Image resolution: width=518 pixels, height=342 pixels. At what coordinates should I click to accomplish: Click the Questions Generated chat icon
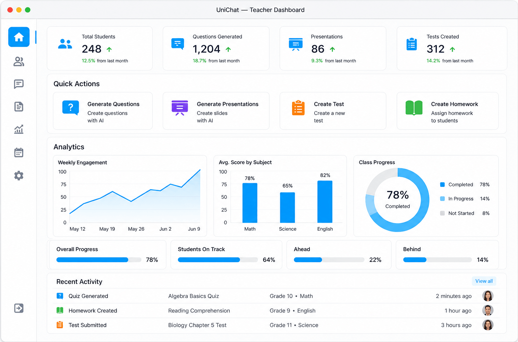coord(178,44)
